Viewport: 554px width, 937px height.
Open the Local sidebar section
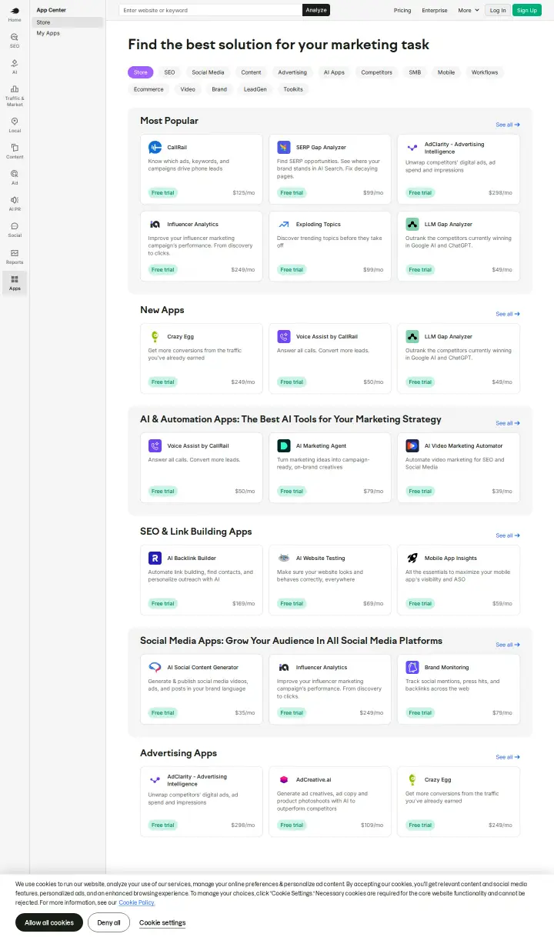click(x=15, y=125)
